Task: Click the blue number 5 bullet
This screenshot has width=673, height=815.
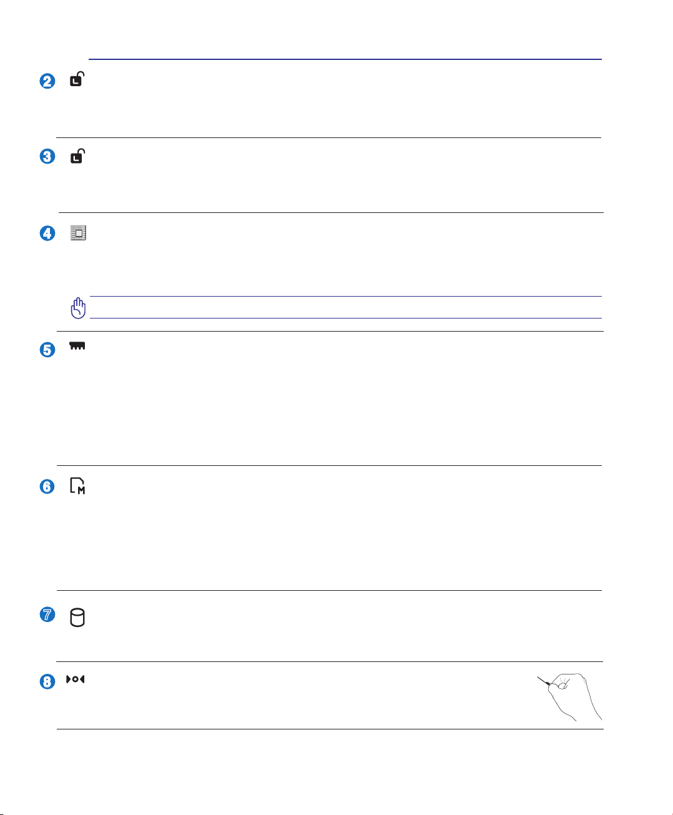Action: [47, 350]
